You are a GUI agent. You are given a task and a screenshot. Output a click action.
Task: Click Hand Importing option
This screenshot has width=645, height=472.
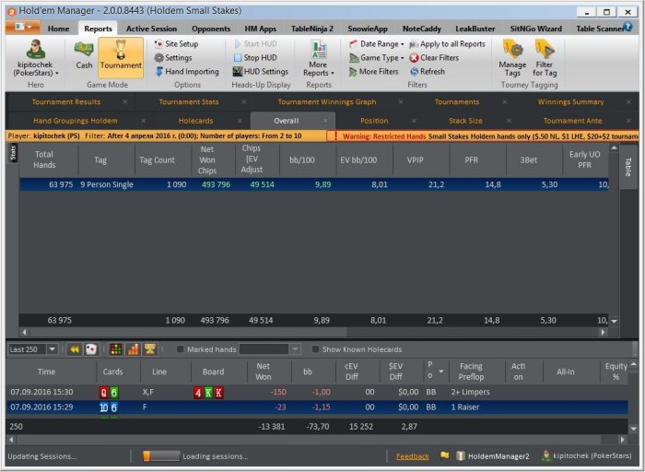click(186, 71)
